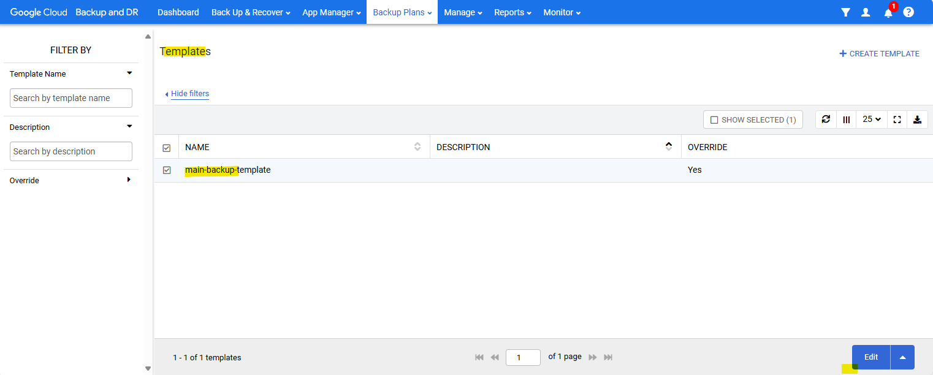Viewport: 933px width, 375px height.
Task: Toggle full screen table view
Action: tap(897, 119)
